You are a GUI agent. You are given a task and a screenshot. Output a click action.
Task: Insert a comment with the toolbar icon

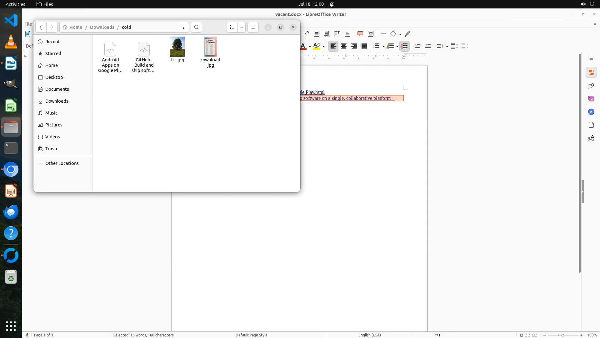click(x=360, y=34)
